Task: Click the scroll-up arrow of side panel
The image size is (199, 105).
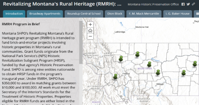Action: coord(81,19)
